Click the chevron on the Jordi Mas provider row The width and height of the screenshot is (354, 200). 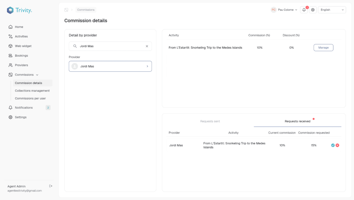(x=147, y=66)
